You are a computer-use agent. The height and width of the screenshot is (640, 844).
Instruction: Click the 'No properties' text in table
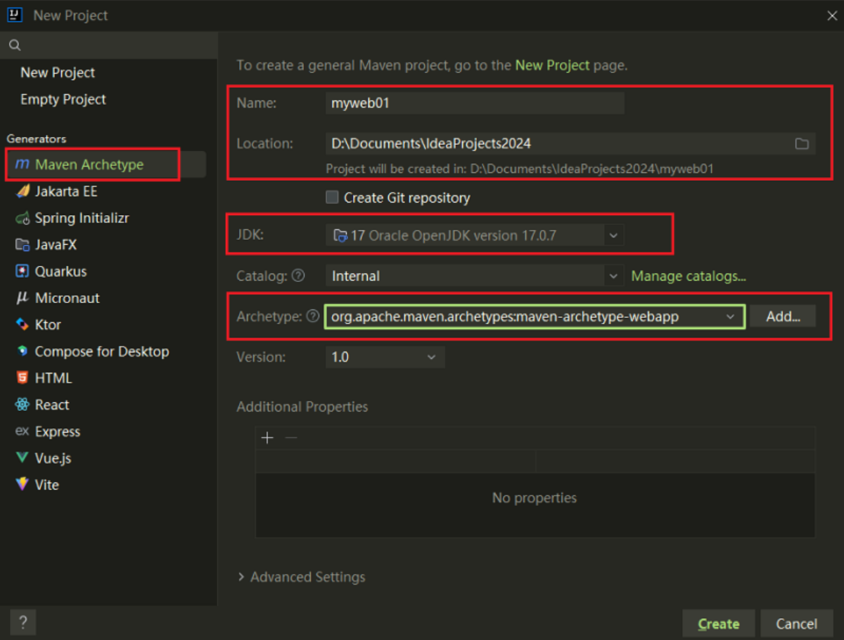[535, 498]
